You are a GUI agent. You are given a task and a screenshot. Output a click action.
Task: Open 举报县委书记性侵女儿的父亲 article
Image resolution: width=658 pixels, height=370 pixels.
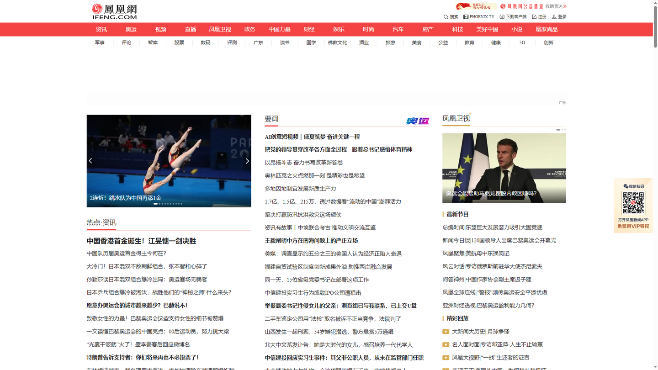[x=340, y=306]
